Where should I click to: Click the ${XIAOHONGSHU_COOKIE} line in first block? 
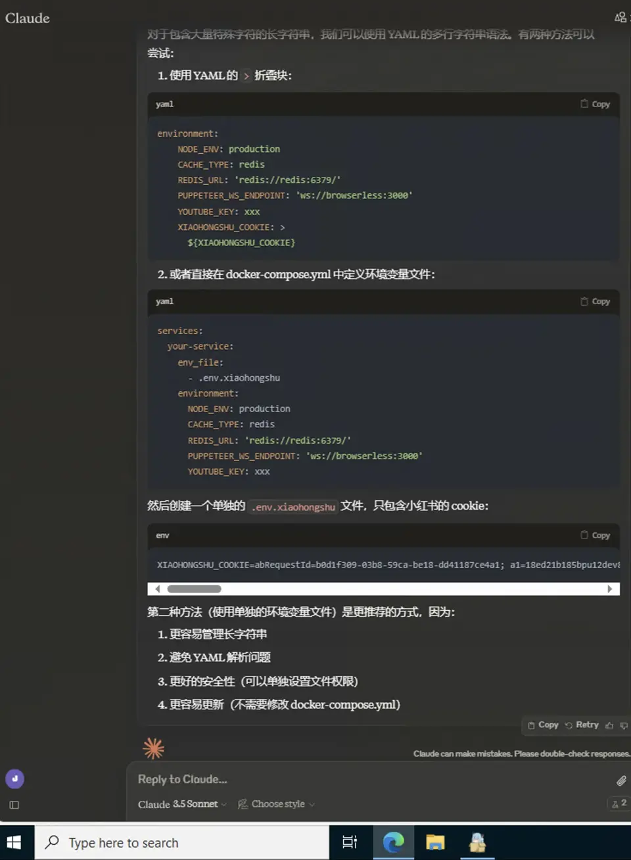[x=241, y=243]
